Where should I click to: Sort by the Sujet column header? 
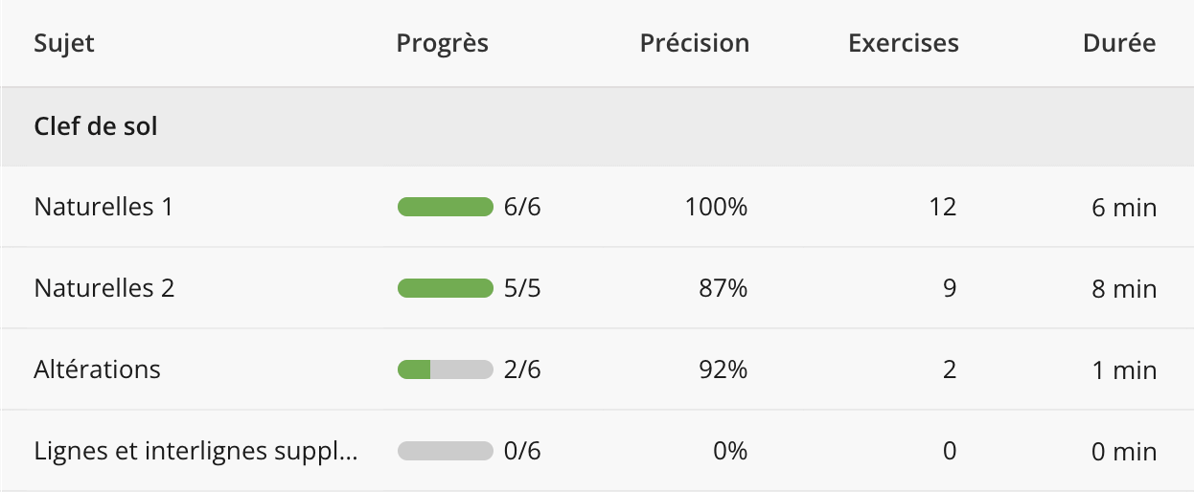64,43
